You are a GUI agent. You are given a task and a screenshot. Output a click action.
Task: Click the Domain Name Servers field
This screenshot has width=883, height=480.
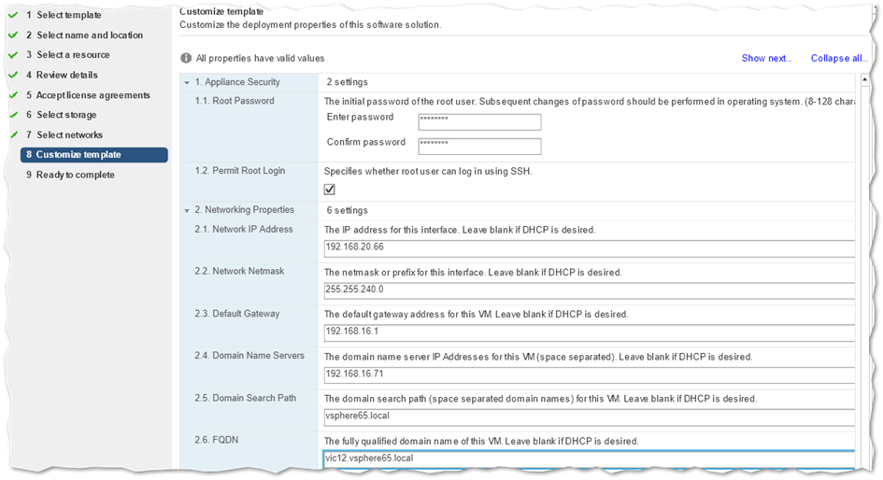click(x=589, y=374)
